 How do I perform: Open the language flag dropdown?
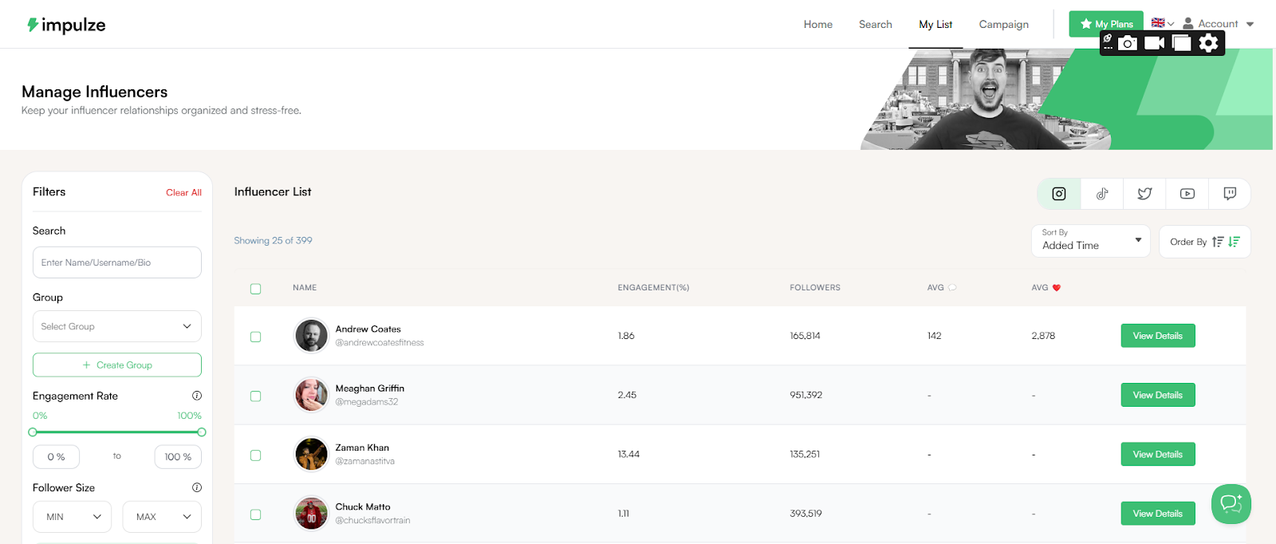click(1163, 23)
